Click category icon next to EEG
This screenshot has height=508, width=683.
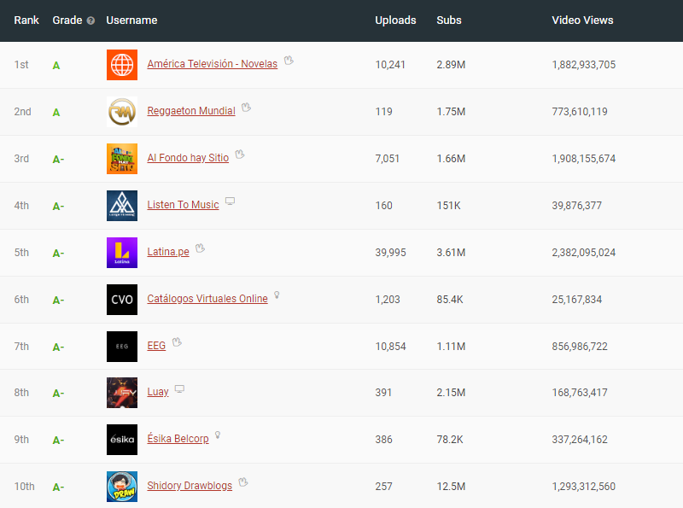177,342
